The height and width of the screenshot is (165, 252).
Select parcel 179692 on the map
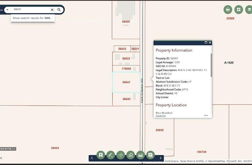point(126,69)
